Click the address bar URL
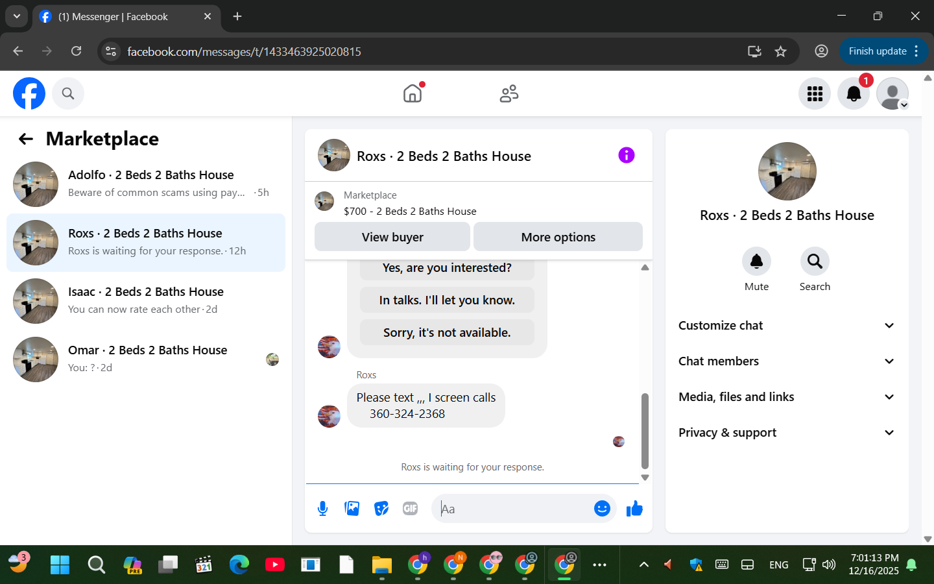Viewport: 934px width, 584px height. click(x=244, y=52)
